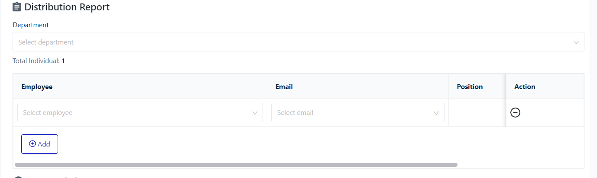
Task: Click the chevron in the employee selector
Action: pyautogui.click(x=255, y=113)
